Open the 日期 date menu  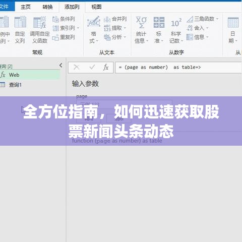(x=233, y=30)
